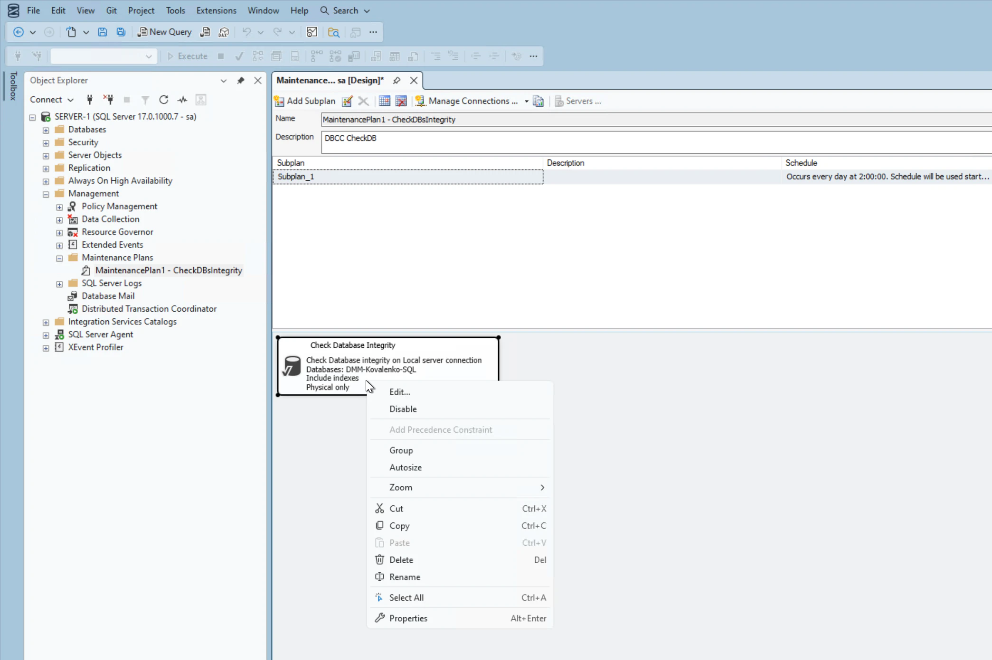Save the current file with the save icon
This screenshot has width=992, height=660.
(103, 32)
